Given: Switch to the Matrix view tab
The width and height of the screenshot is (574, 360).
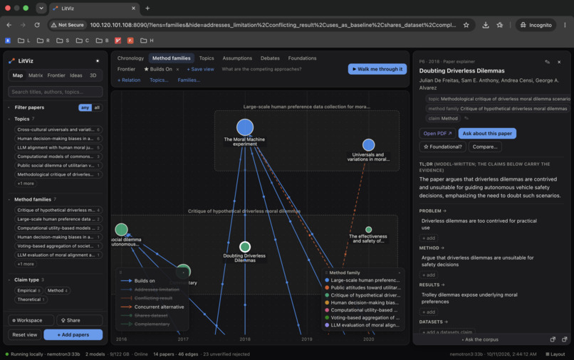Looking at the screenshot, I should point(36,75).
